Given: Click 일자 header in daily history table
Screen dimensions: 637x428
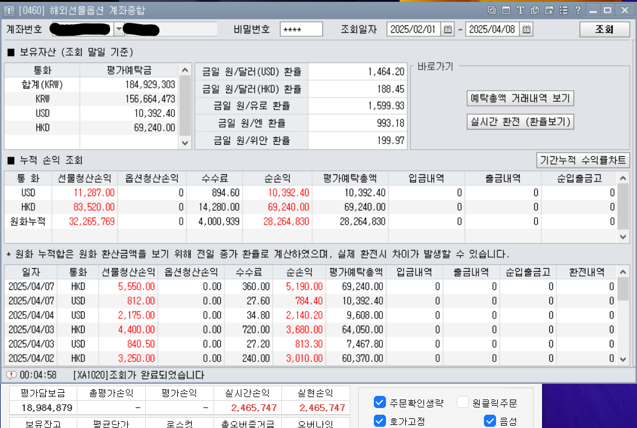Looking at the screenshot, I should [31, 272].
